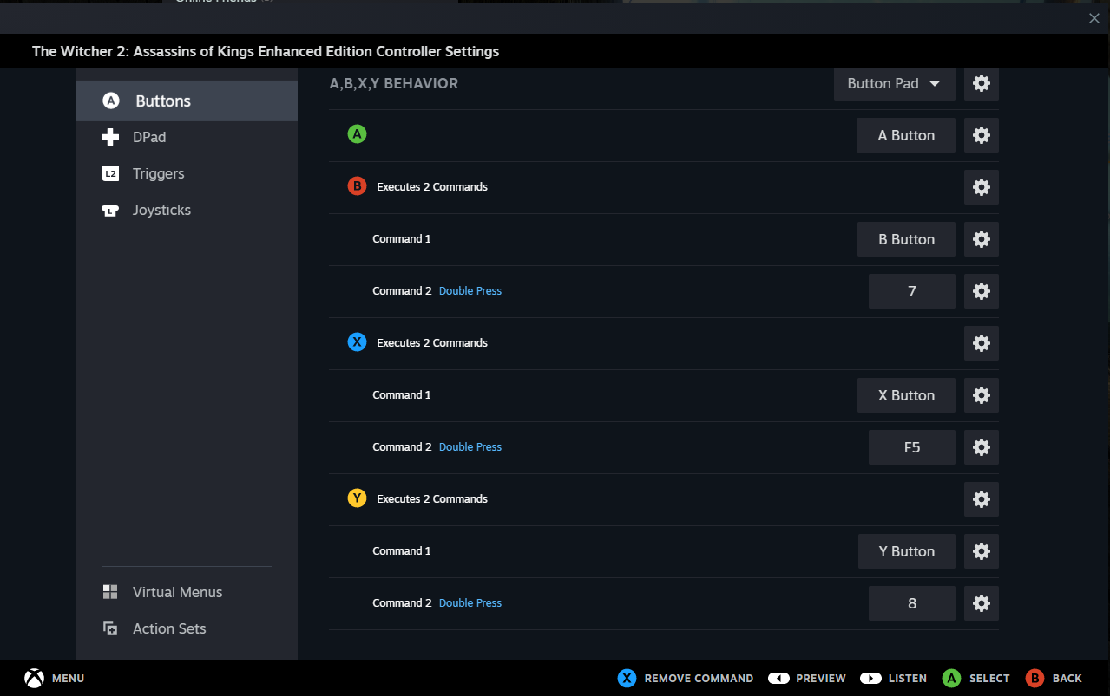Open gear settings for the F5 binding

coord(982,447)
